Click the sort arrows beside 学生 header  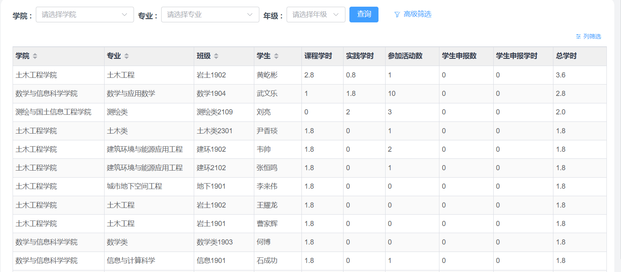click(276, 56)
